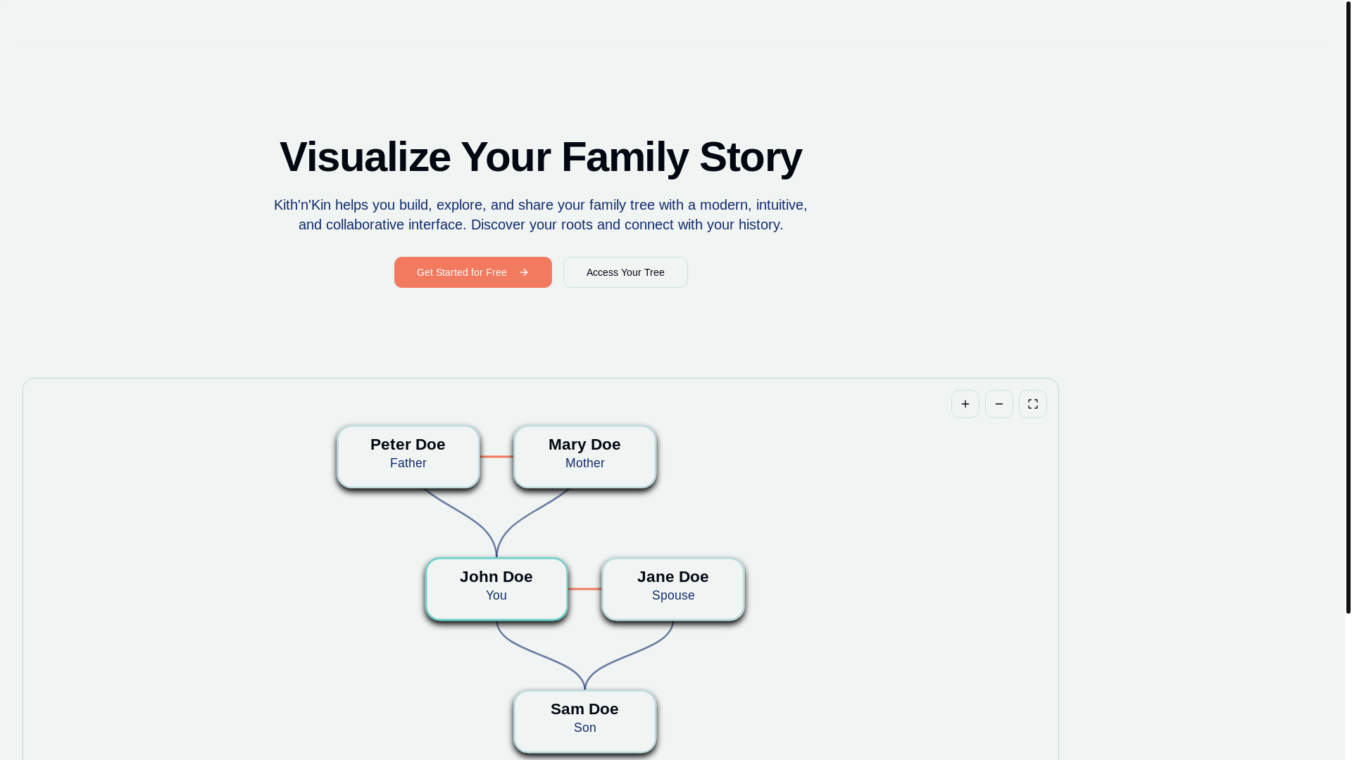Viewport: 1352px width, 760px height.
Task: Click the zoom out minus icon
Action: (x=999, y=404)
